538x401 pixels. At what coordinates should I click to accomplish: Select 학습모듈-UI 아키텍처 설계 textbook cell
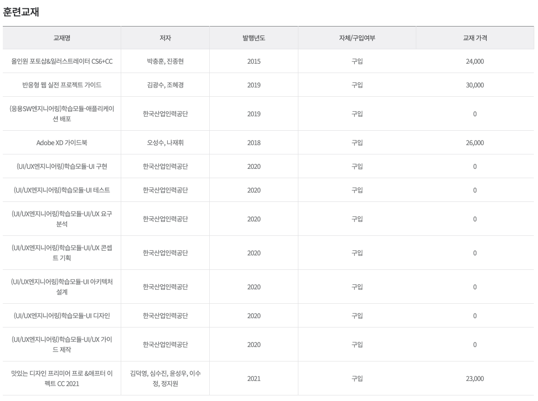(x=62, y=287)
